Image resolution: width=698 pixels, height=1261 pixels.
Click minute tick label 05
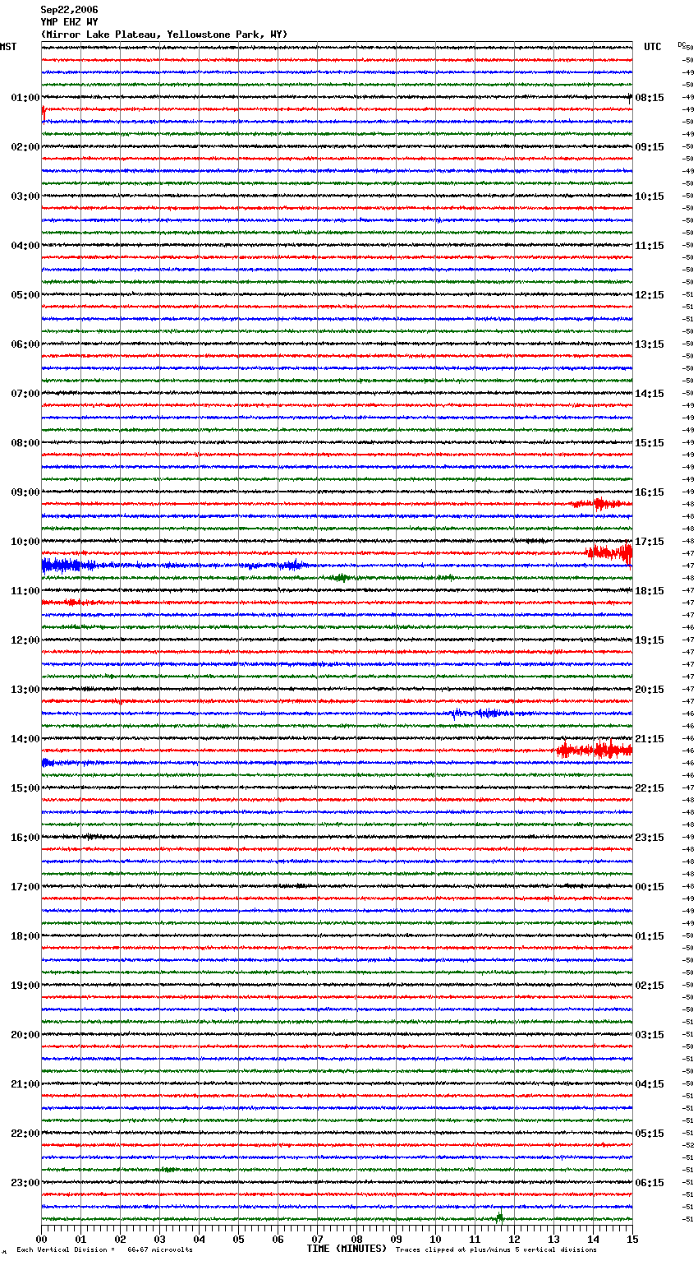[238, 1239]
